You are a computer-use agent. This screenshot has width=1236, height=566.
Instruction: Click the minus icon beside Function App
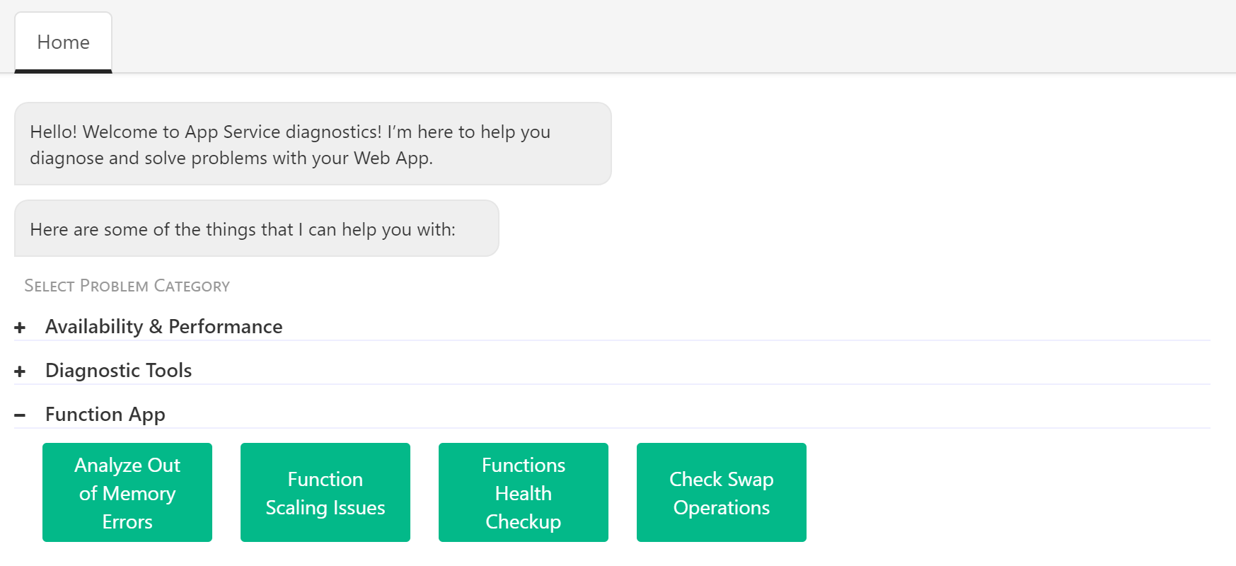pos(20,415)
